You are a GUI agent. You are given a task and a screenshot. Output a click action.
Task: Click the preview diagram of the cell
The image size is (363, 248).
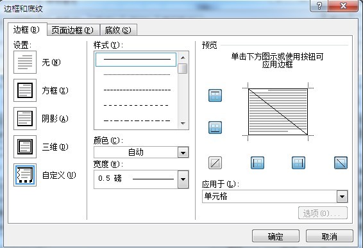(278, 112)
